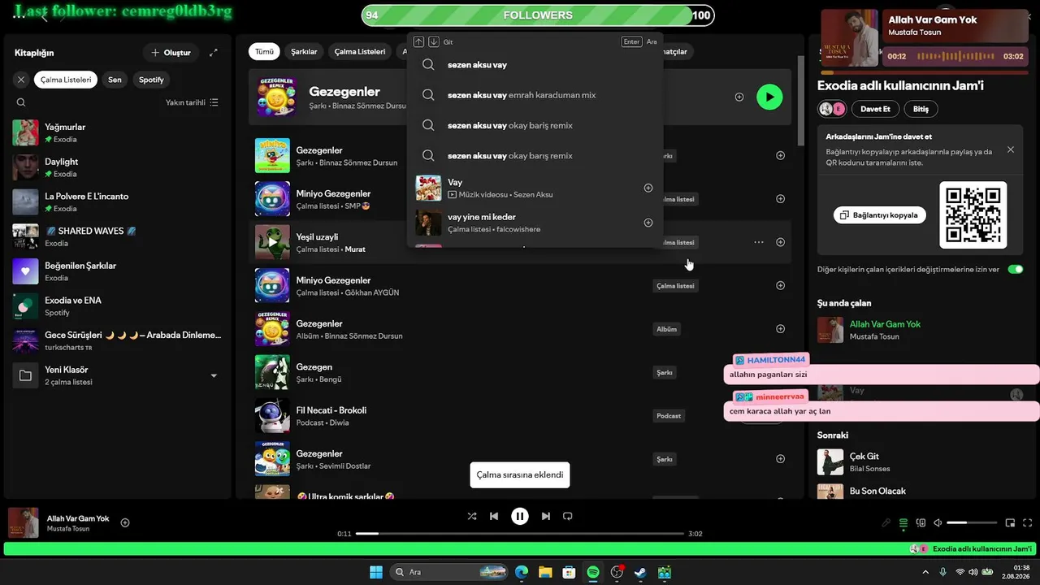Viewport: 1040px width, 585px height.
Task: Copy the Jam link with Bağlantıyı kopyala
Action: click(880, 215)
